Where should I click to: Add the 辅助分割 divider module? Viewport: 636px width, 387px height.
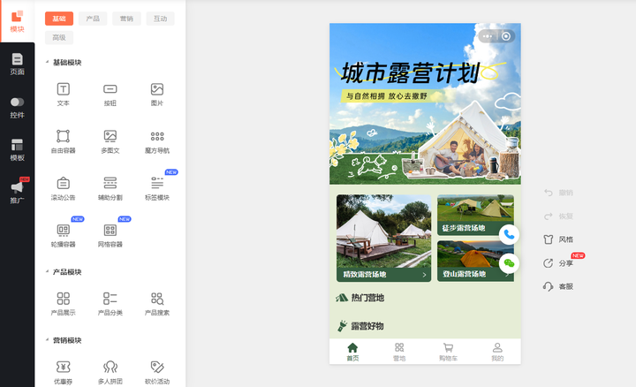click(x=110, y=188)
